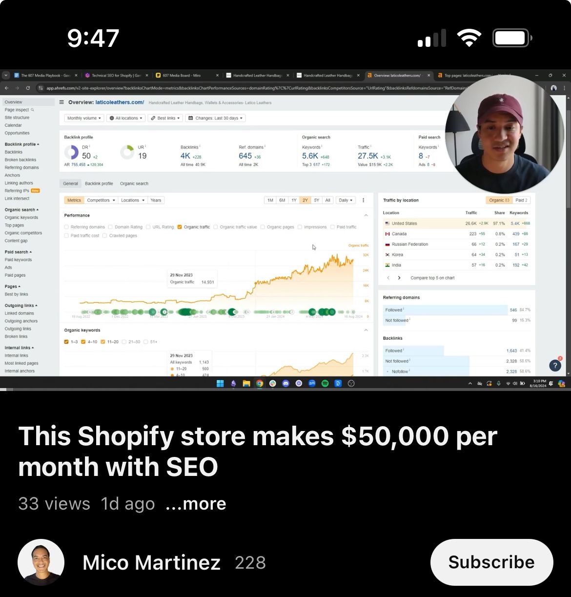Image resolution: width=571 pixels, height=597 pixels.
Task: Click the Followed referring domains bar
Action: pos(446,310)
